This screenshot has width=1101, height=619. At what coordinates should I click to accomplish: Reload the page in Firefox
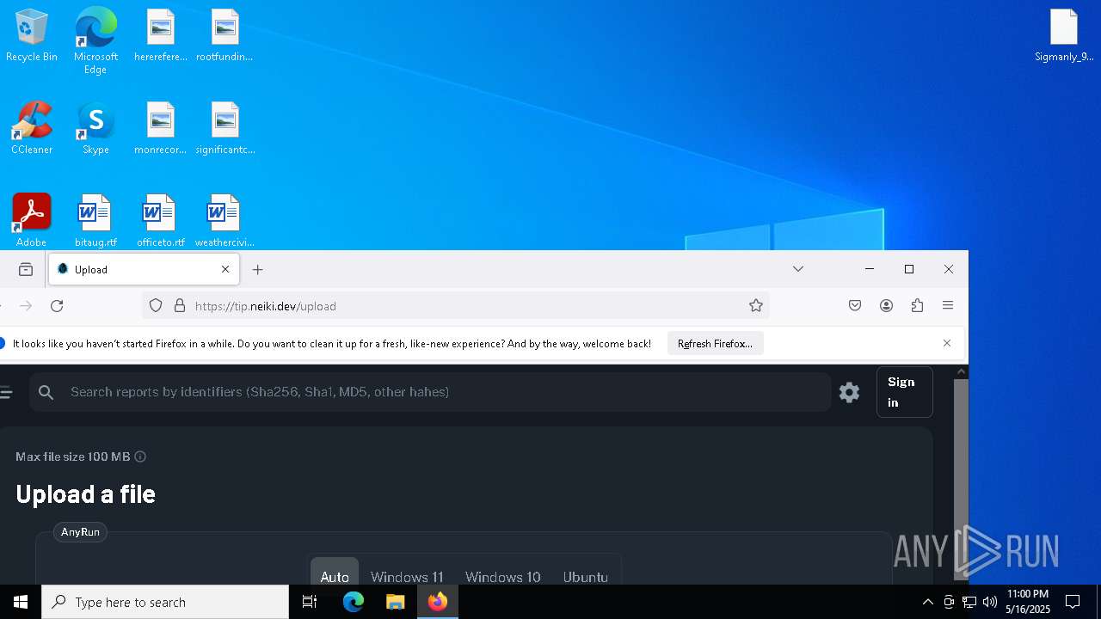(x=57, y=306)
